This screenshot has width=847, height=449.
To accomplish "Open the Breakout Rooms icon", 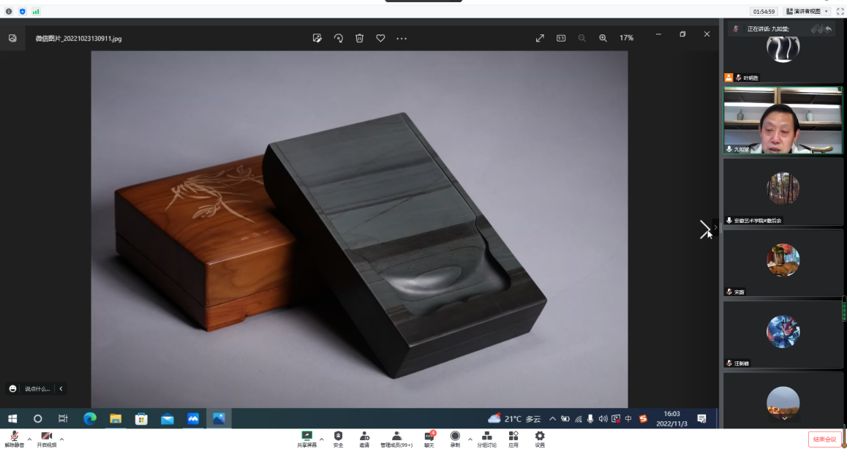I will click(486, 437).
